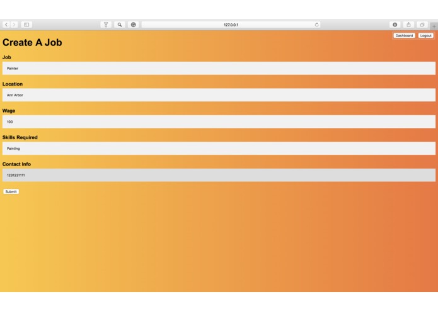The height and width of the screenshot is (311, 438).
Task: Focus the Contact Info field with 1231231111
Action: pos(219,175)
